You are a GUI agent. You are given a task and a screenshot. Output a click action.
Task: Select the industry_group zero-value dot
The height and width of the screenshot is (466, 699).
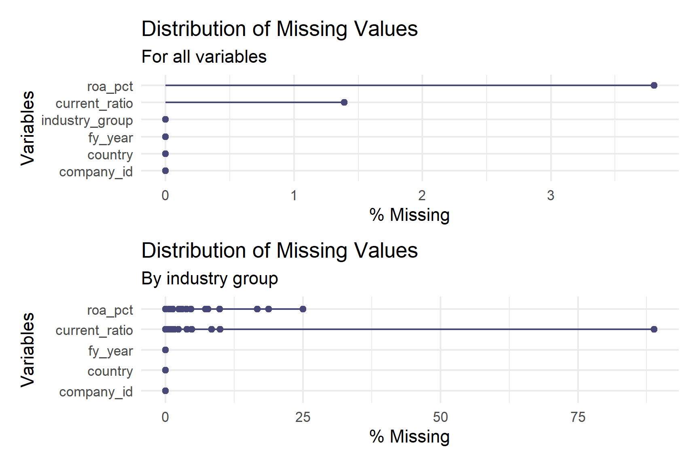point(165,119)
